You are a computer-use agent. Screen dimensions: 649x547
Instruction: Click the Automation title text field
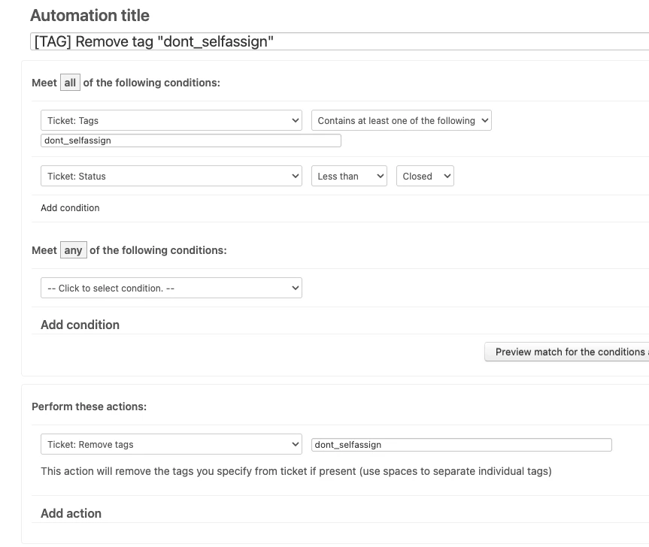[338, 41]
